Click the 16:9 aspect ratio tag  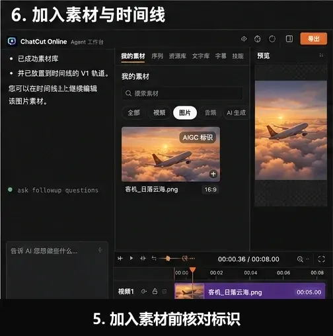210,189
